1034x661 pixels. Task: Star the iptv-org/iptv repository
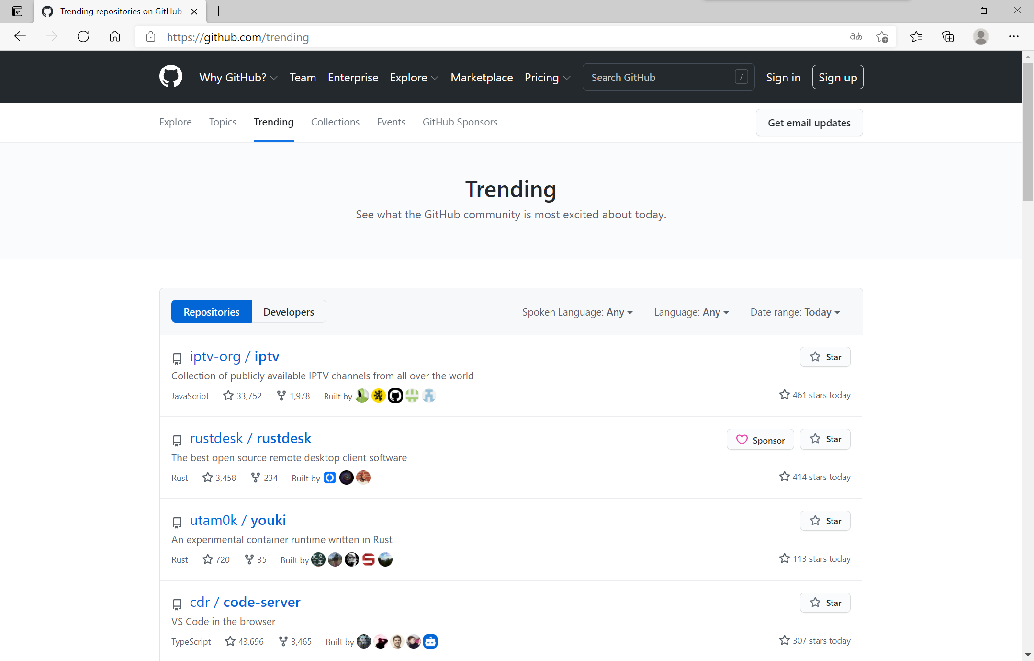click(x=825, y=357)
